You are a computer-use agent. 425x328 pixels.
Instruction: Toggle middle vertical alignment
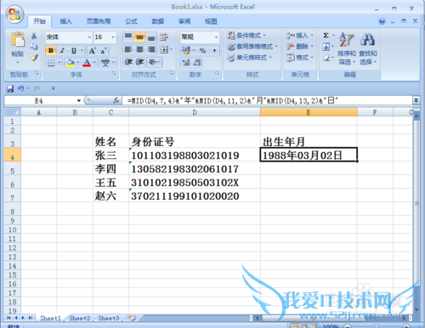(x=139, y=37)
